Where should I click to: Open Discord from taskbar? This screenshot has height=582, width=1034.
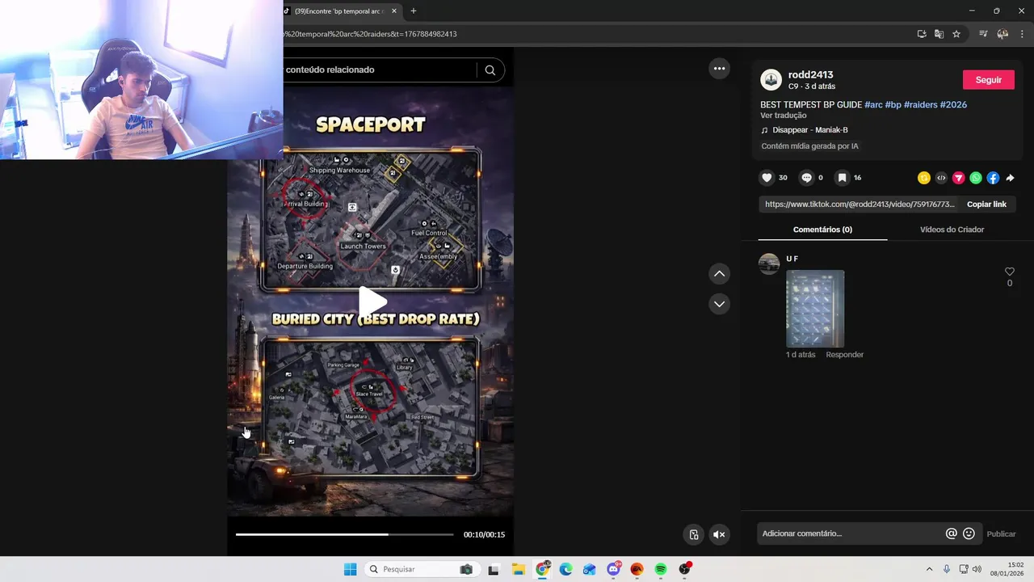(614, 569)
